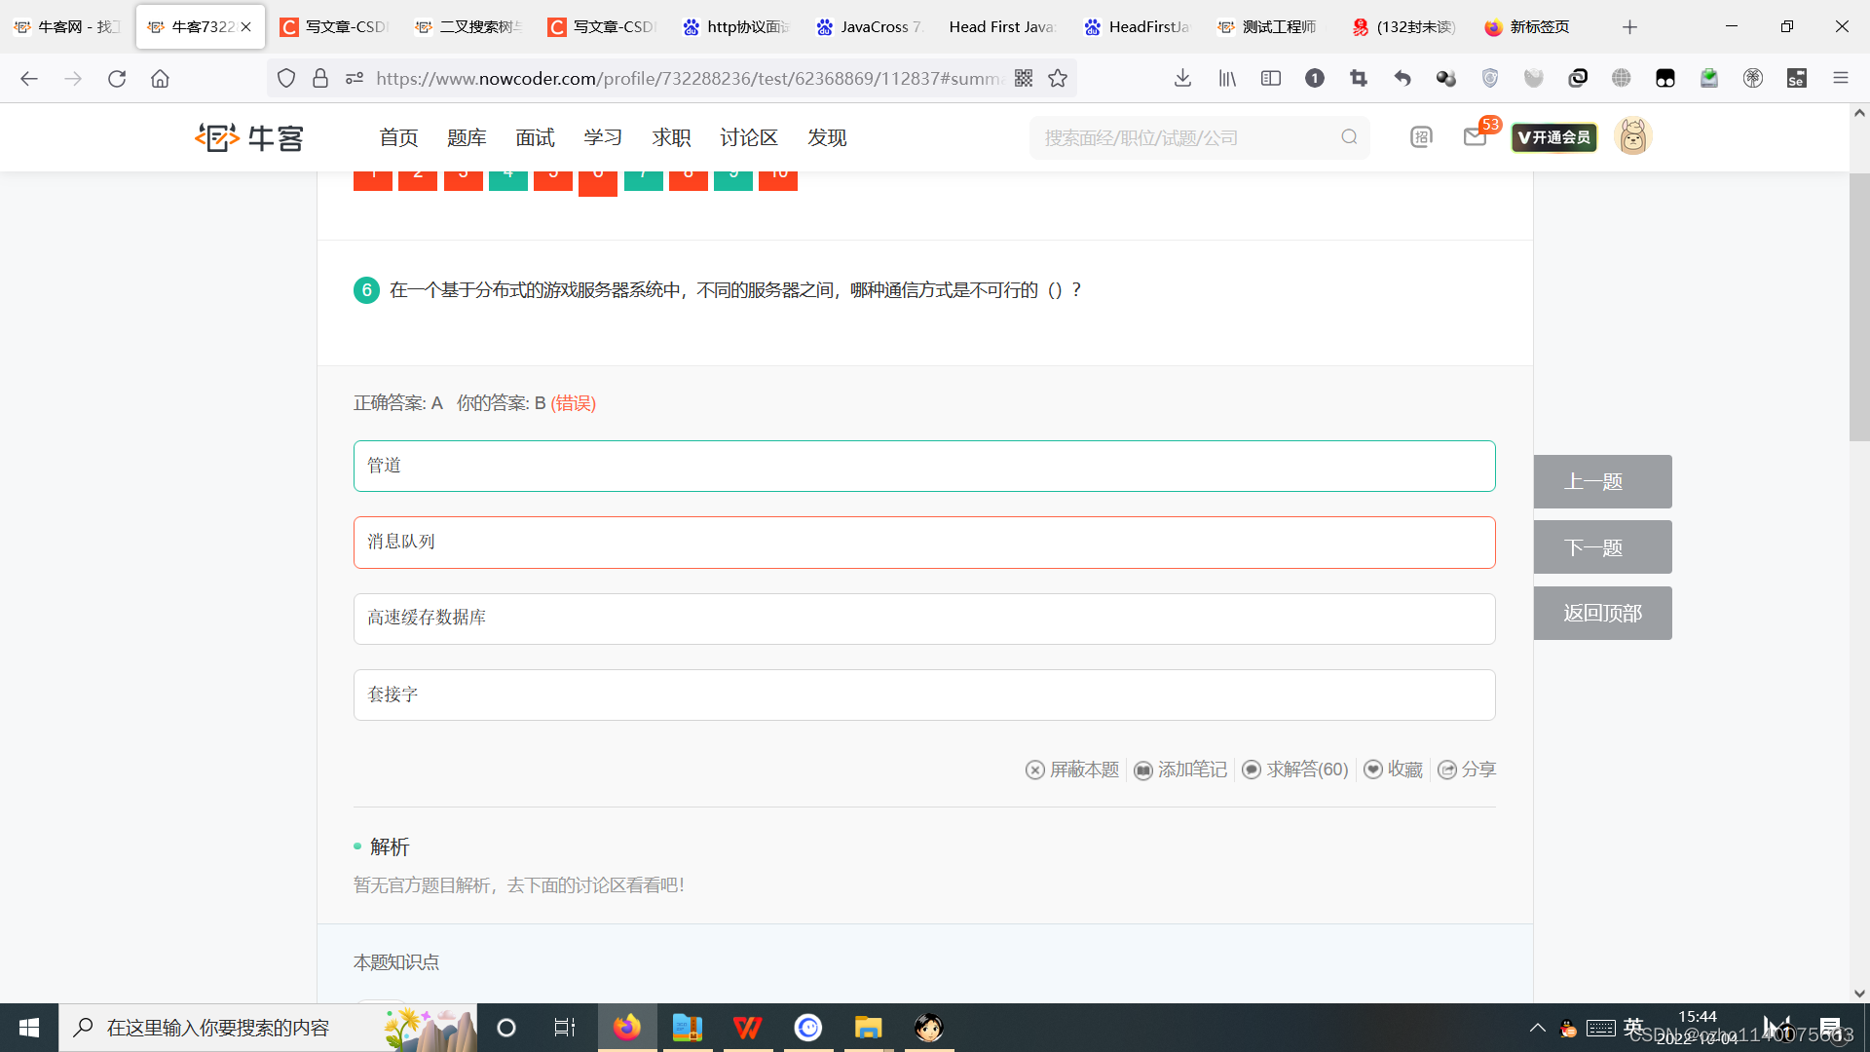1870x1052 pixels.
Task: Open the browser home page icon
Action: point(160,78)
